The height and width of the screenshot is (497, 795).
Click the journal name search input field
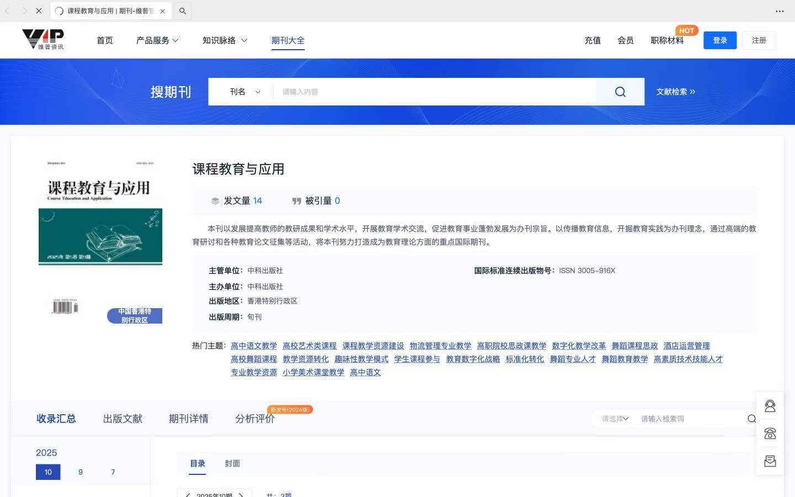(x=434, y=92)
